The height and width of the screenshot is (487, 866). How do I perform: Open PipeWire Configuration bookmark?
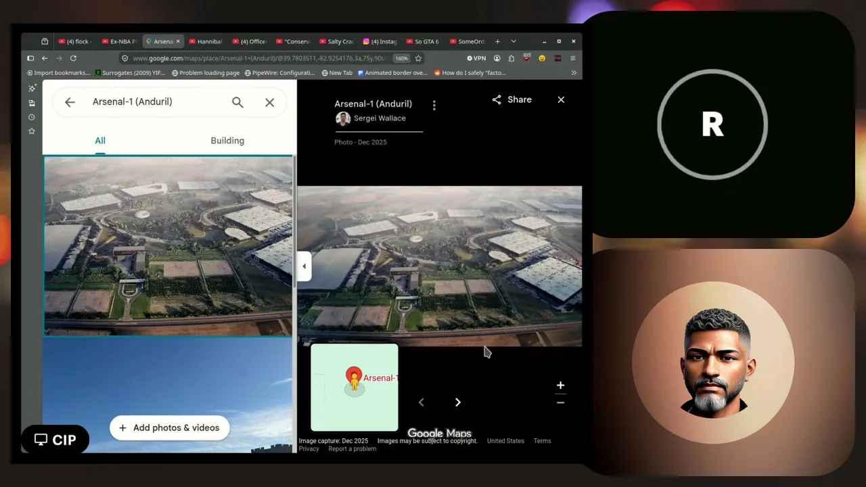[x=279, y=73]
